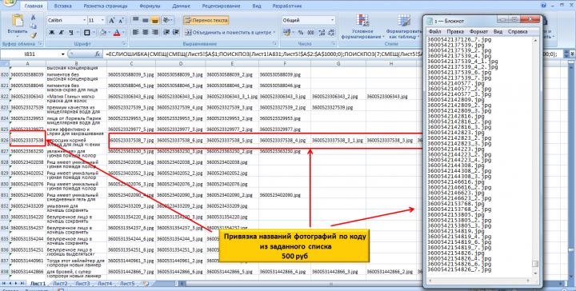Image resolution: width=576 pixels, height=291 pixels.
Task: Switch to Вставка ribbon tab
Action: [x=63, y=6]
